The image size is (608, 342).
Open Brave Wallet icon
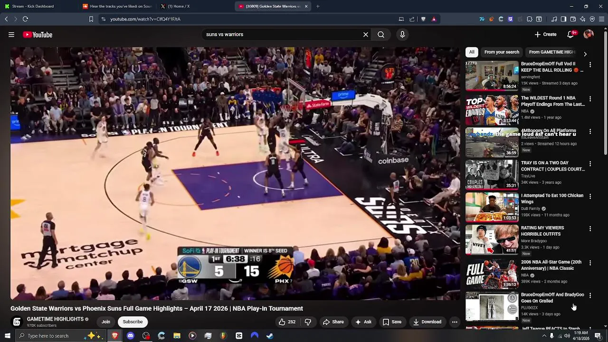[x=573, y=19]
